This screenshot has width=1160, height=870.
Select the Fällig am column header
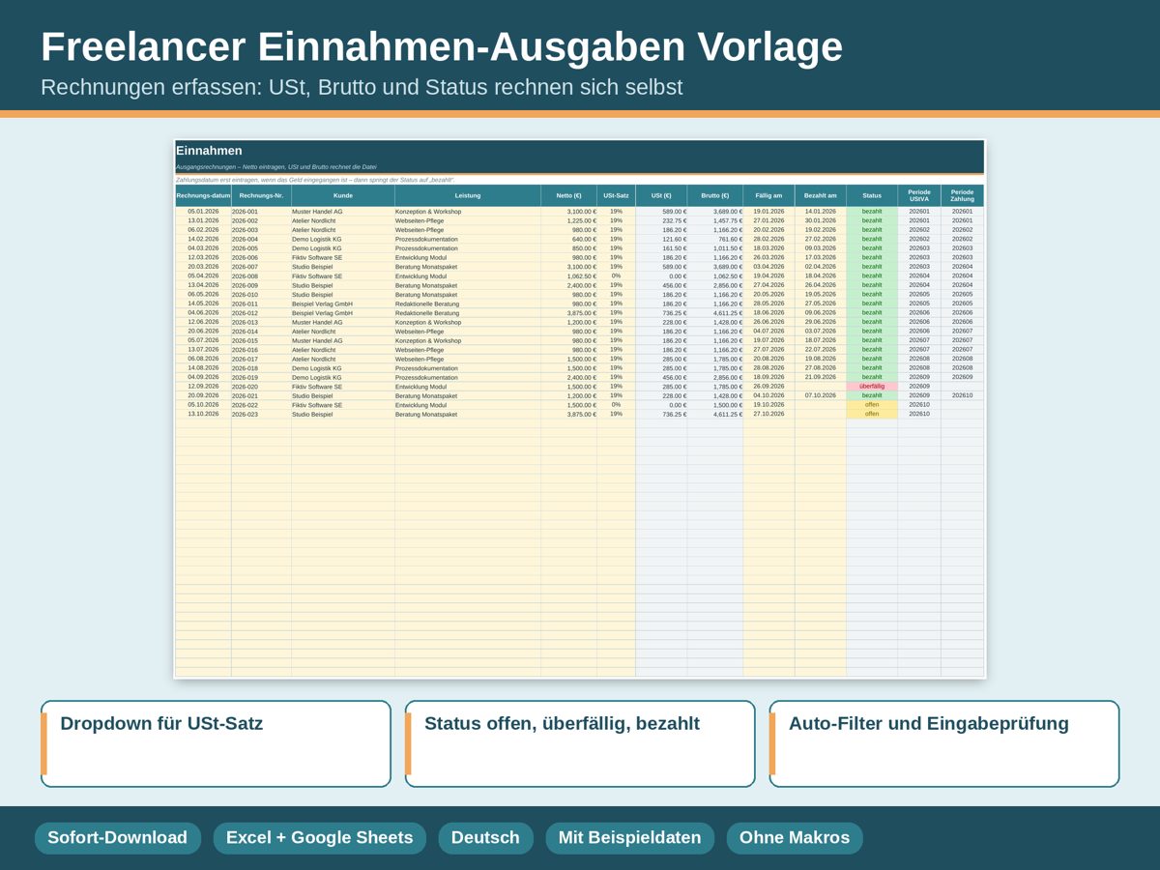pyautogui.click(x=769, y=195)
